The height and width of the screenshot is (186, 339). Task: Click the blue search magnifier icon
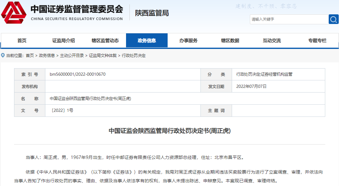pos(333,19)
